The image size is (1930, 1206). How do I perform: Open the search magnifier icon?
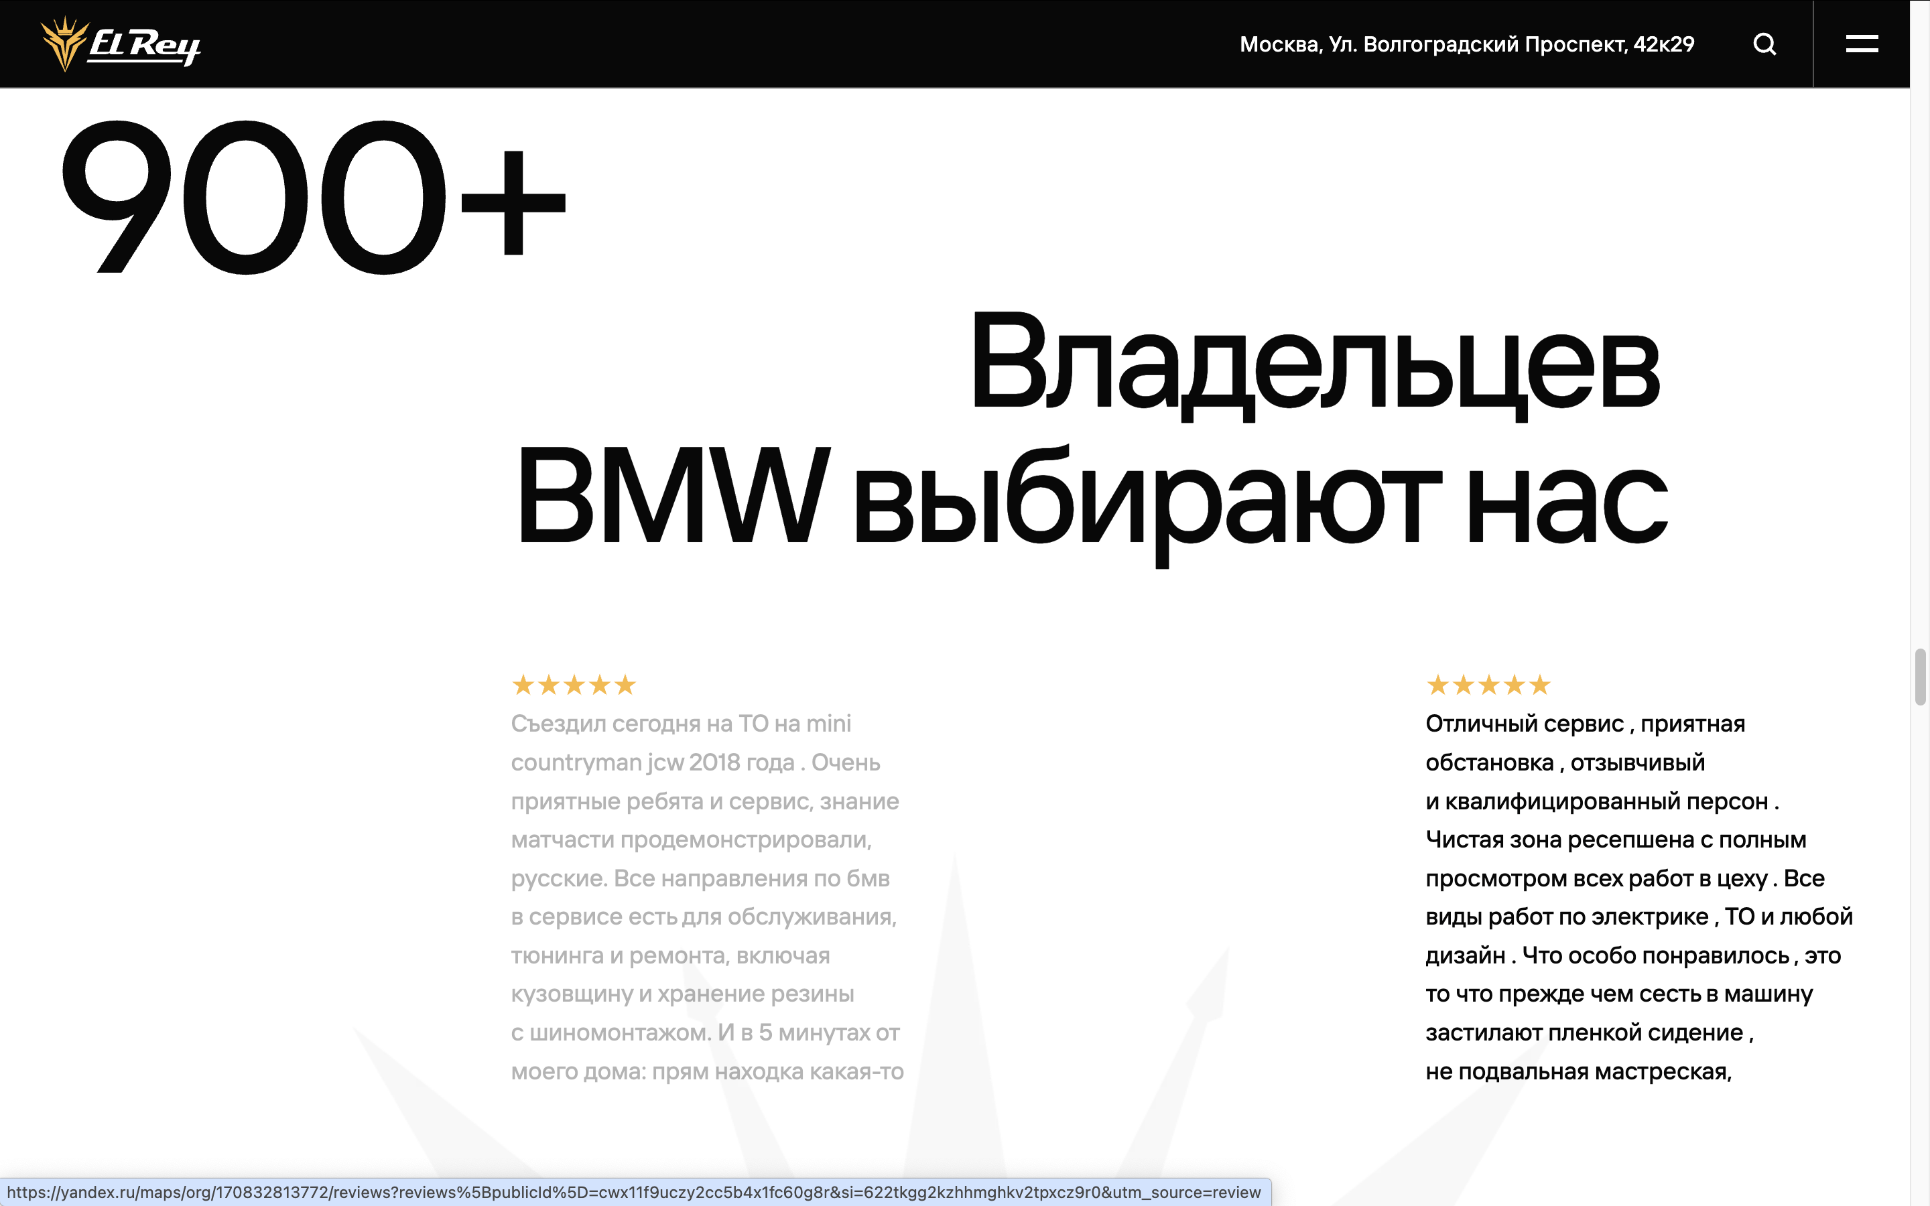pyautogui.click(x=1764, y=44)
